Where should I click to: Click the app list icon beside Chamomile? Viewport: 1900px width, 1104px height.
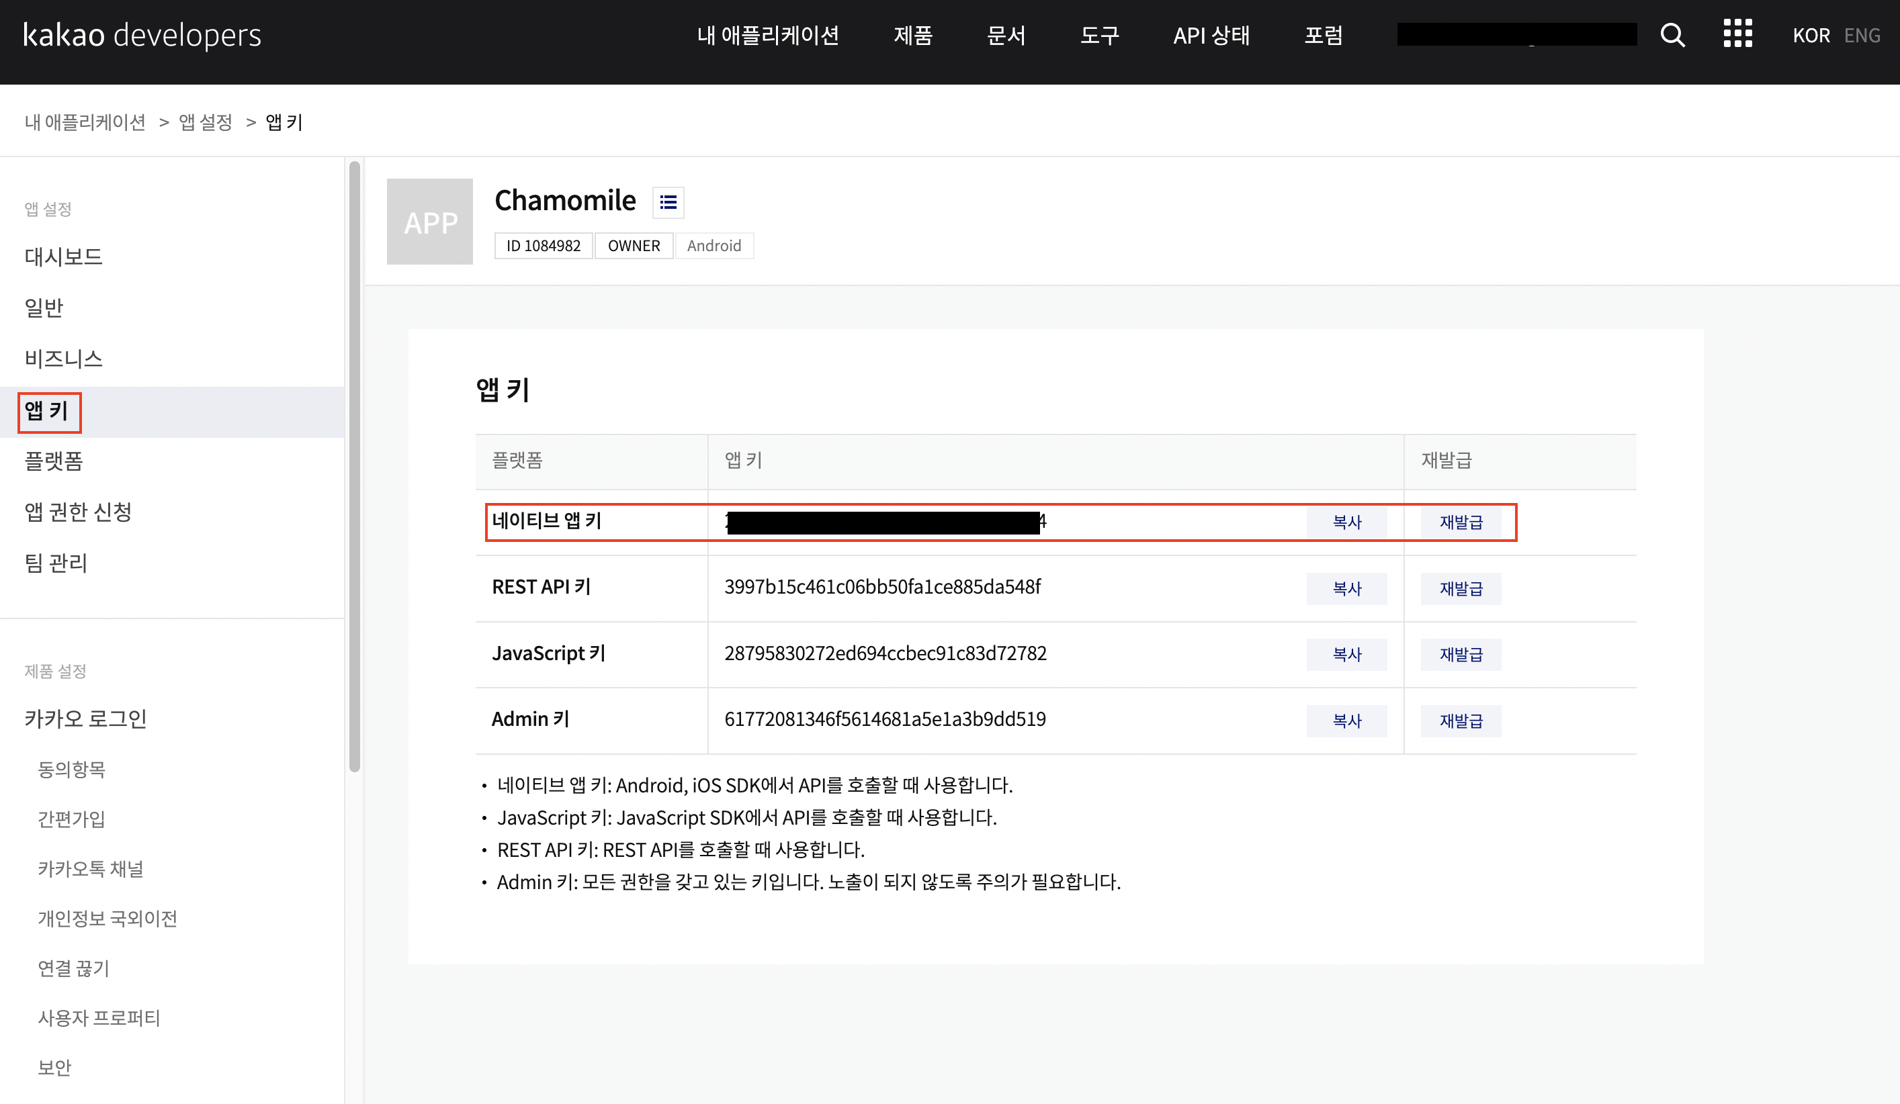pyautogui.click(x=667, y=202)
